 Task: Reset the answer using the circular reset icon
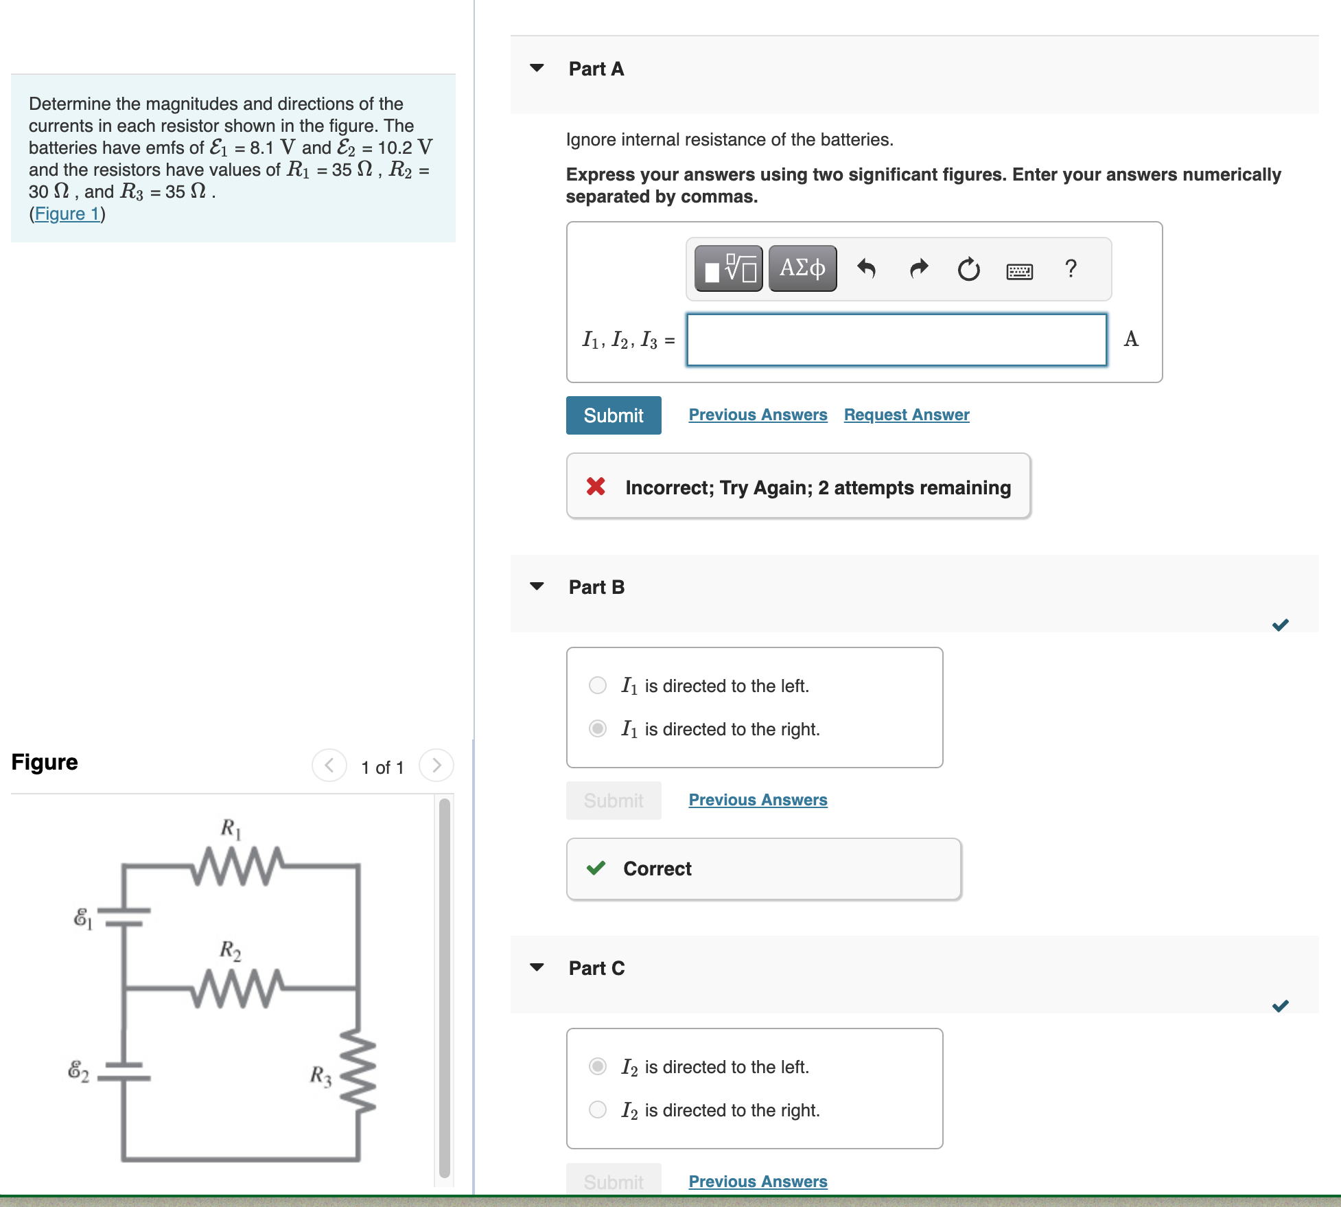click(968, 269)
